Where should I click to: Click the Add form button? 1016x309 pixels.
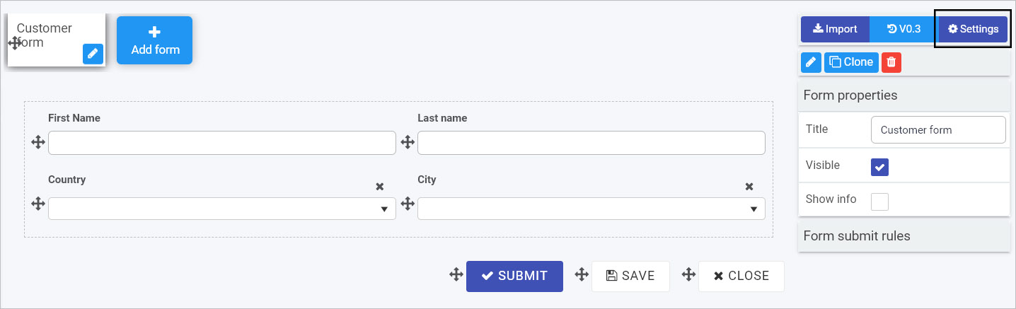point(154,40)
